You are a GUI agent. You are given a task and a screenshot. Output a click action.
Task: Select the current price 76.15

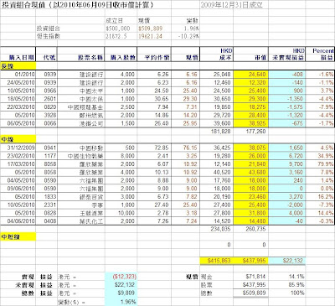[x=190, y=148]
